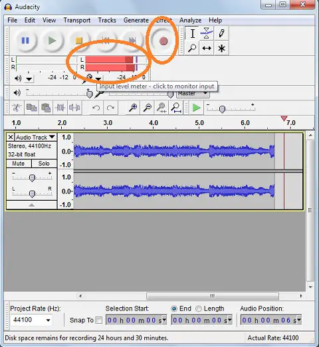
Task: Open the output meter dropdown arrow
Action: point(29,78)
